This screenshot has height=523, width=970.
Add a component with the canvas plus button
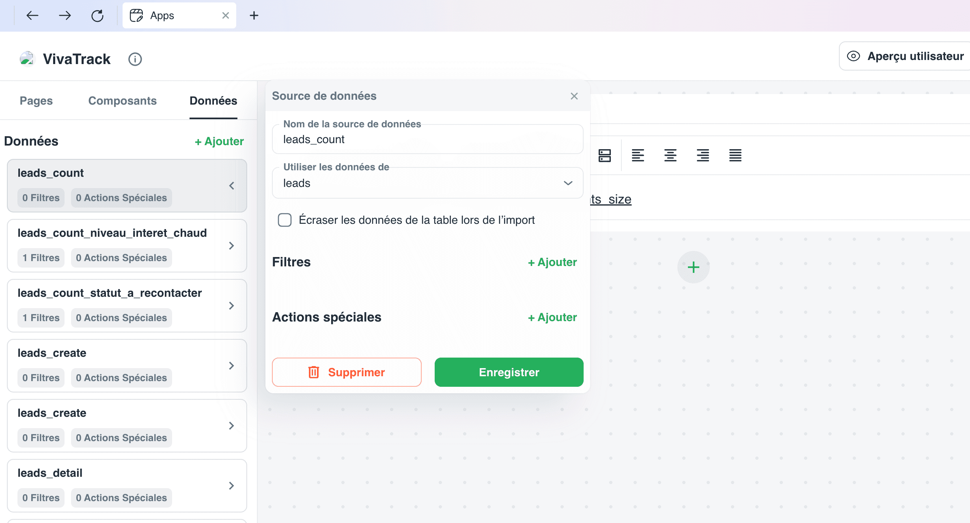coord(694,267)
